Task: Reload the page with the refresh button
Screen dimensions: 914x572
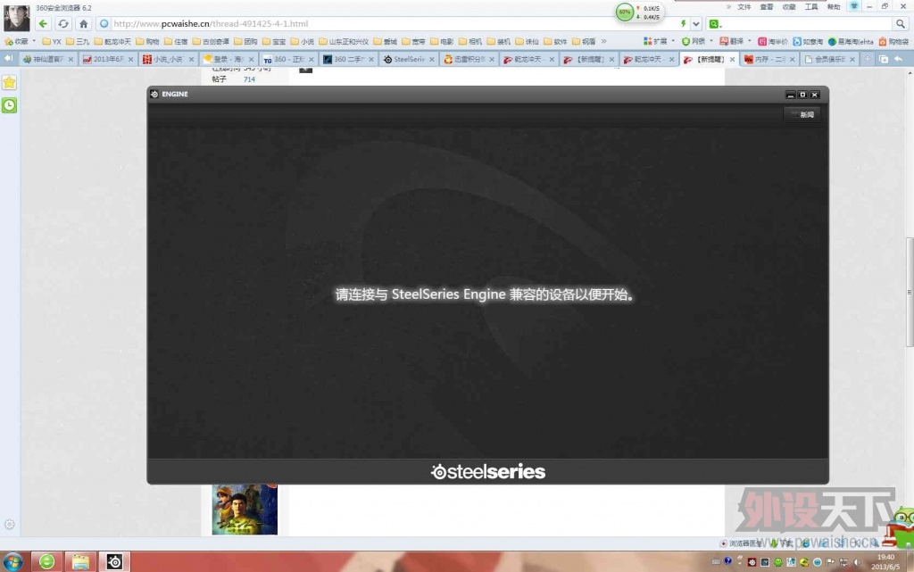Action: tap(63, 24)
